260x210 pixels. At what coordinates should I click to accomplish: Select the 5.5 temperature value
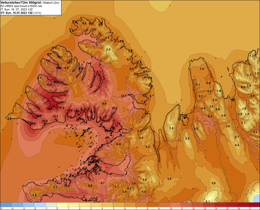(x=54, y=48)
